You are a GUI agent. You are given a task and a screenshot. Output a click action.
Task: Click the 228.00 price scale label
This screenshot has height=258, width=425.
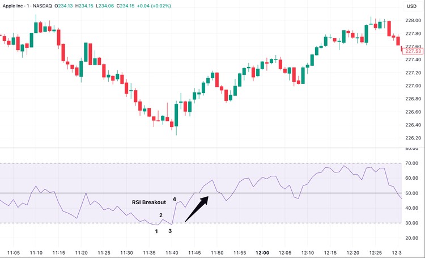(x=413, y=20)
